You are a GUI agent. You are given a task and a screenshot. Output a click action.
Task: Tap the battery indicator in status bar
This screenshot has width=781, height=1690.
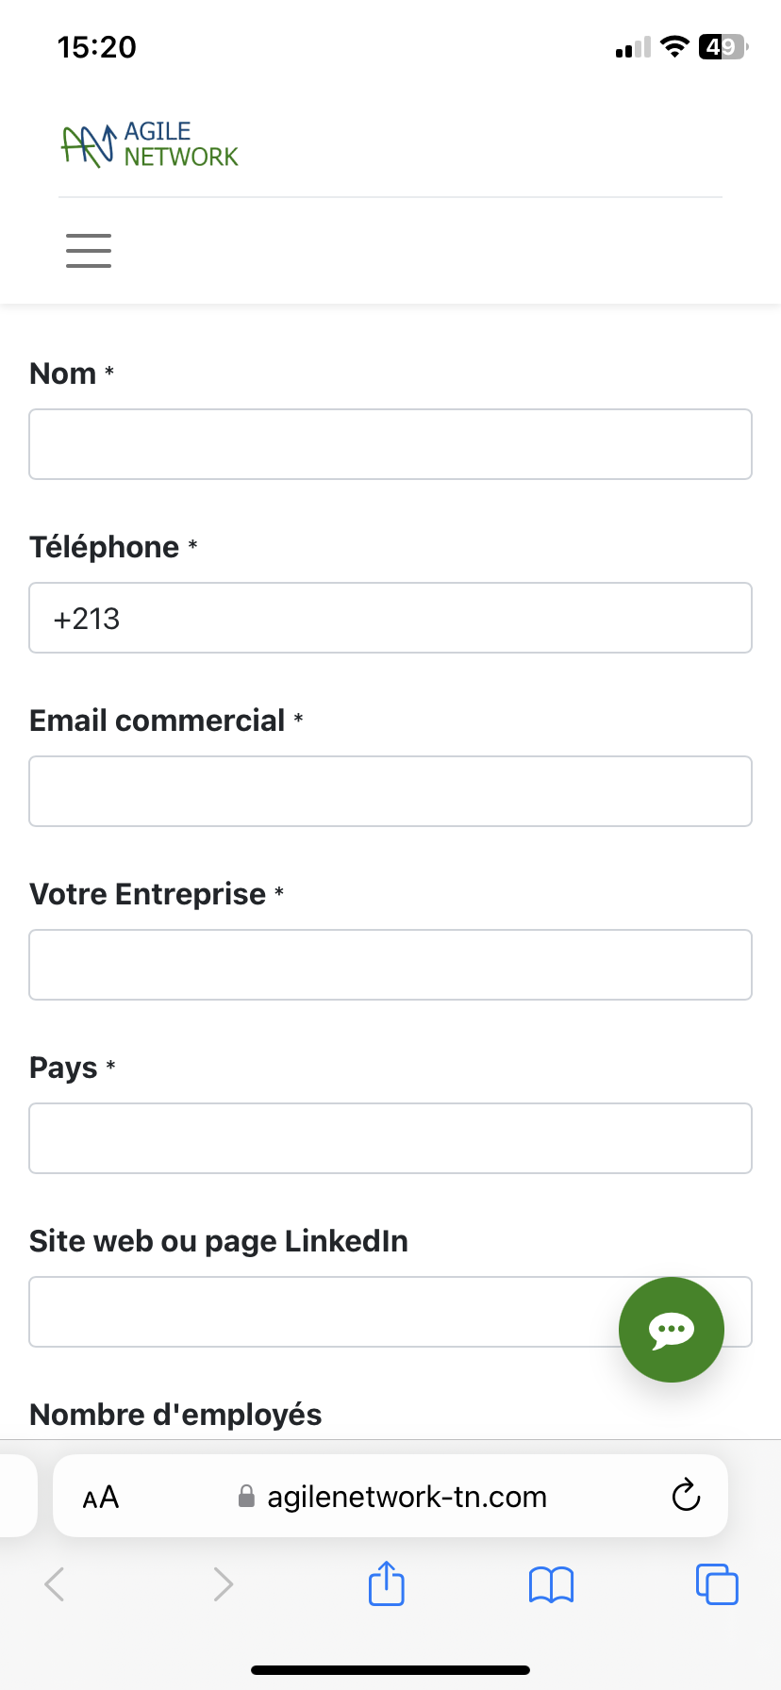point(723,47)
